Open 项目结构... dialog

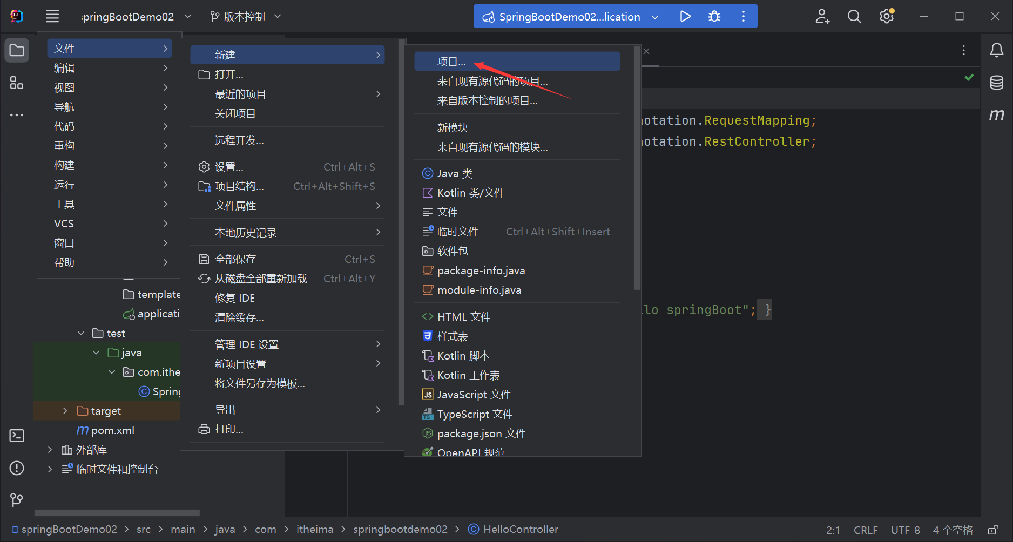click(287, 186)
